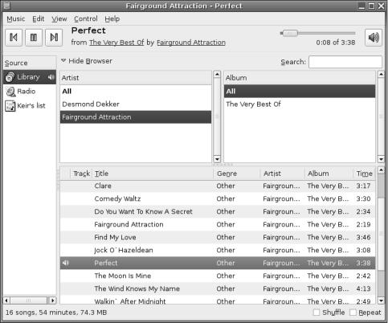Pause the current song
The width and height of the screenshot is (388, 323).
[x=34, y=38]
